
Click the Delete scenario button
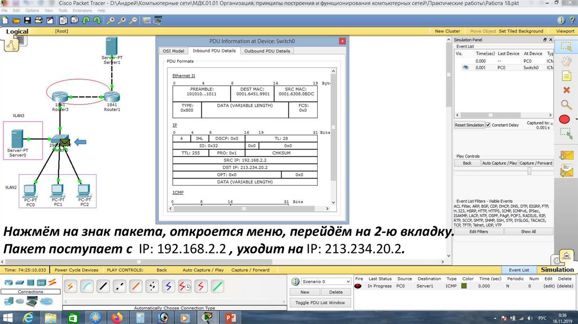[x=335, y=292]
